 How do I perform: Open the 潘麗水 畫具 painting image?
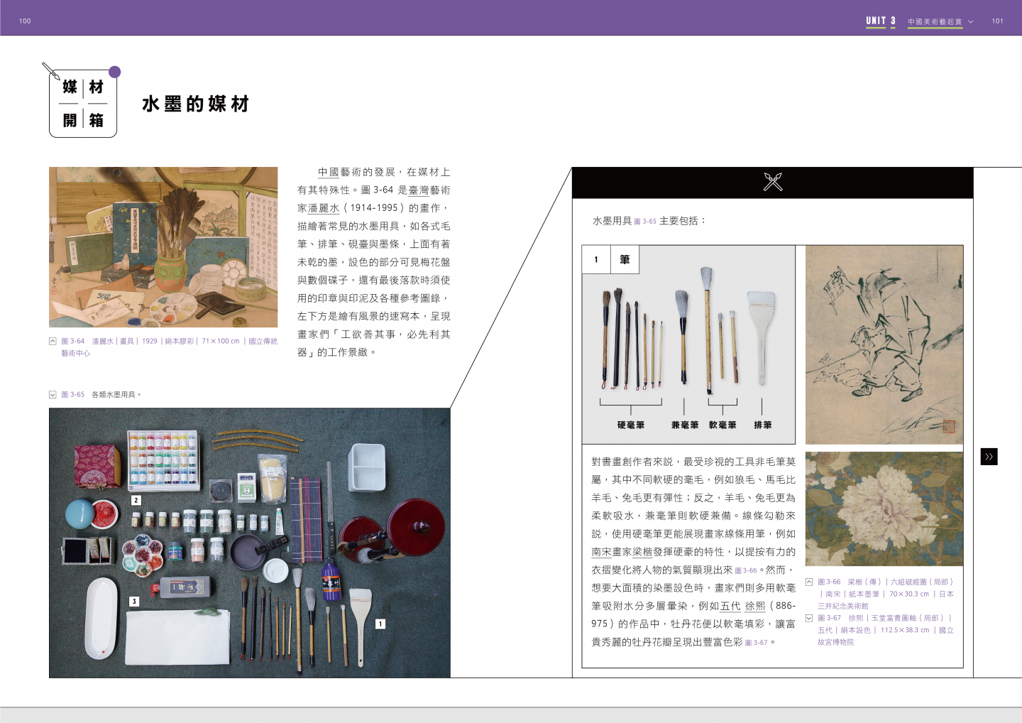click(163, 246)
